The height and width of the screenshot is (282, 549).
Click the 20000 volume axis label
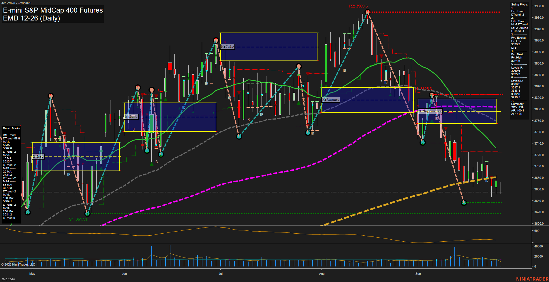(x=538, y=256)
